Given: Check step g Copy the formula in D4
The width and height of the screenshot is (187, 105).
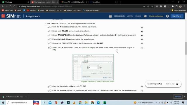Looking at the screenshot, I should [51, 86].
